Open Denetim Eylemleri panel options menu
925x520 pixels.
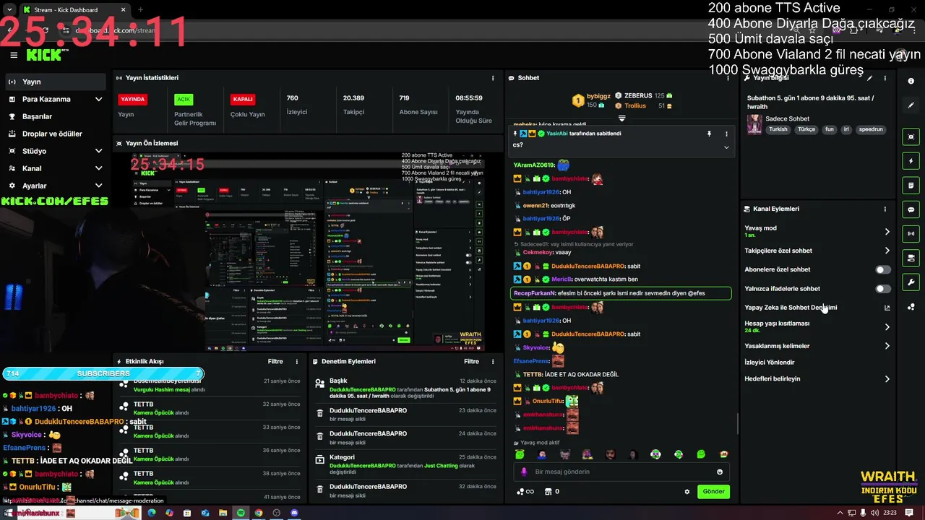[493, 361]
